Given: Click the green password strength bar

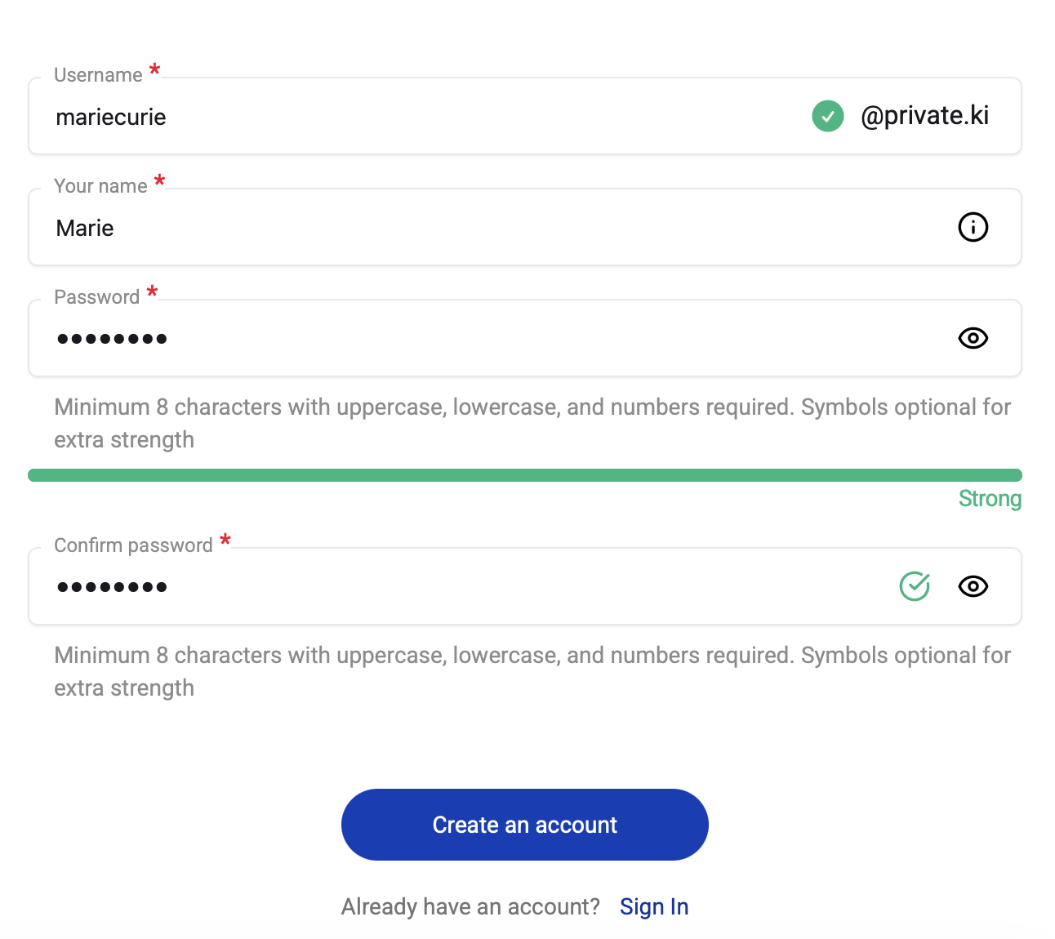Looking at the screenshot, I should (x=524, y=475).
